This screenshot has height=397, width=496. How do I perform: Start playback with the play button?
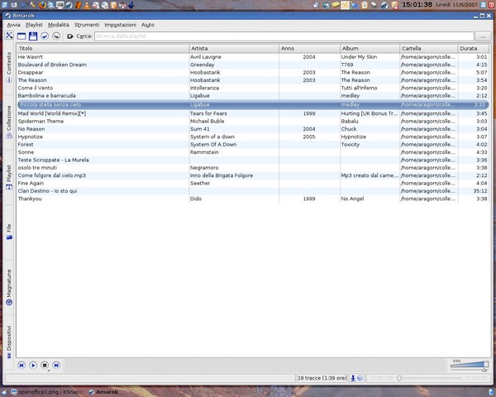33,365
